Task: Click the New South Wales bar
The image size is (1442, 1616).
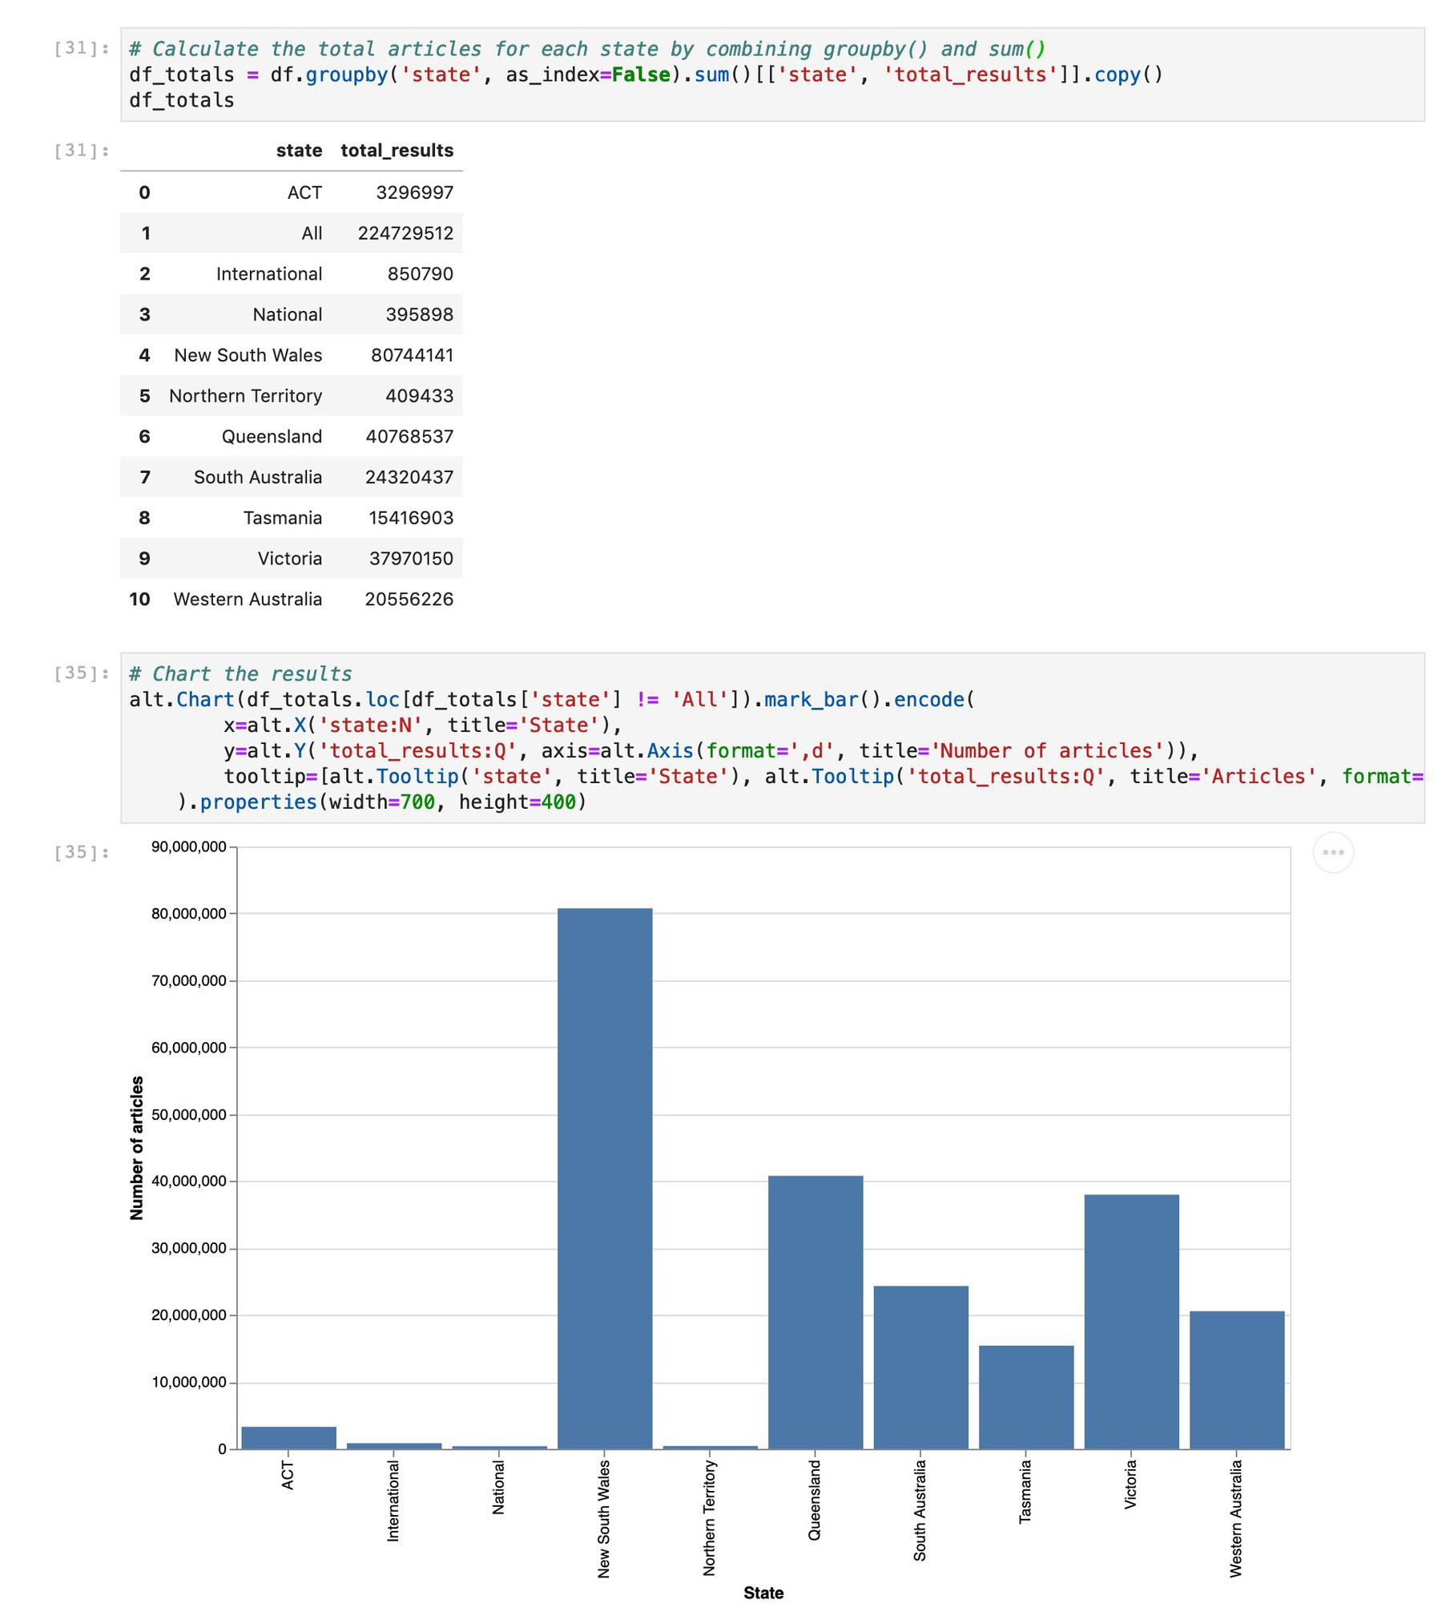Action: [x=605, y=1178]
